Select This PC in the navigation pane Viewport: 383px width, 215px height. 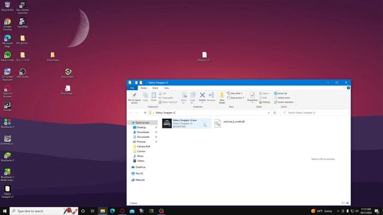coord(139,174)
